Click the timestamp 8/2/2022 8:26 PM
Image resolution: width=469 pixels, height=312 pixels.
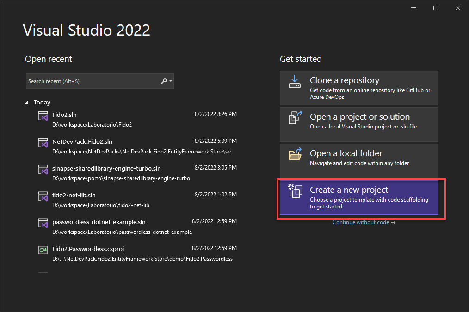[216, 114]
